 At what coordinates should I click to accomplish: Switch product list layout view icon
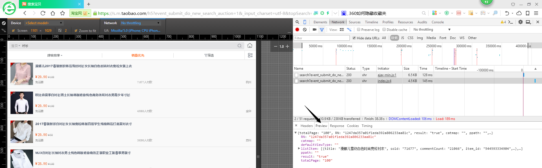pos(250,55)
